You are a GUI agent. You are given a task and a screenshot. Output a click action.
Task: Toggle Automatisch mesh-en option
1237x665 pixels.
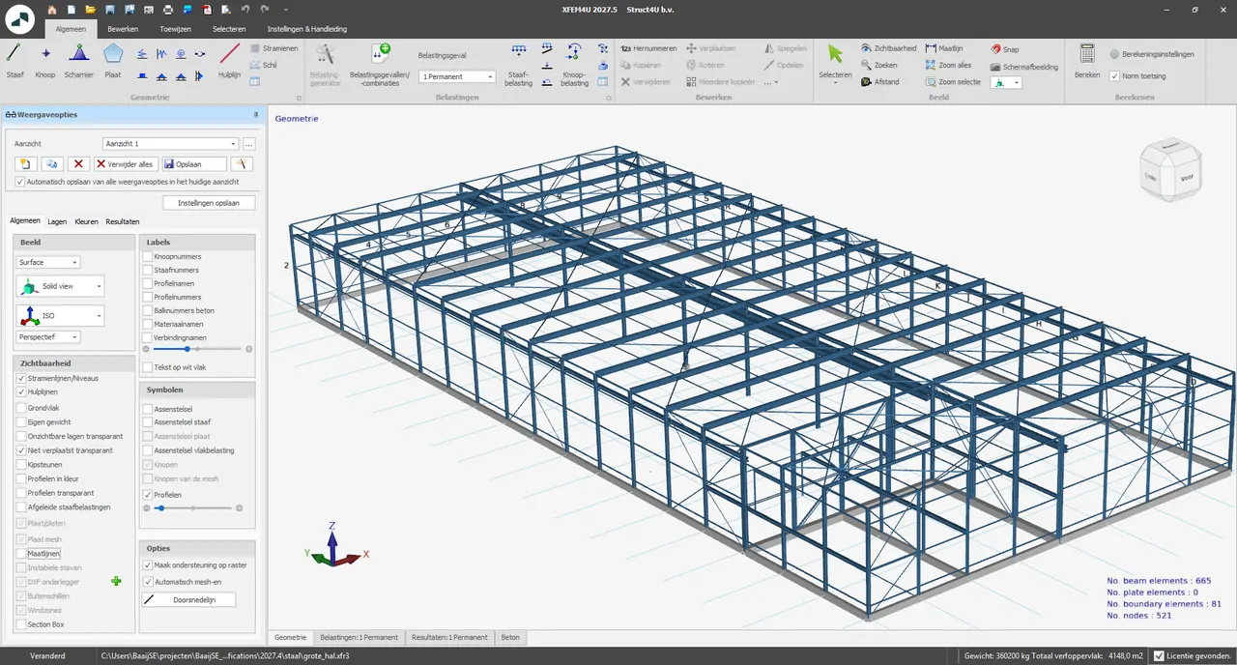coord(148,582)
